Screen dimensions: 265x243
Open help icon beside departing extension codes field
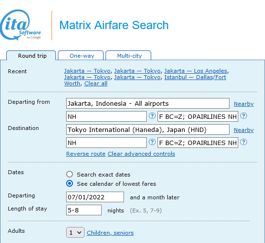[244, 116]
